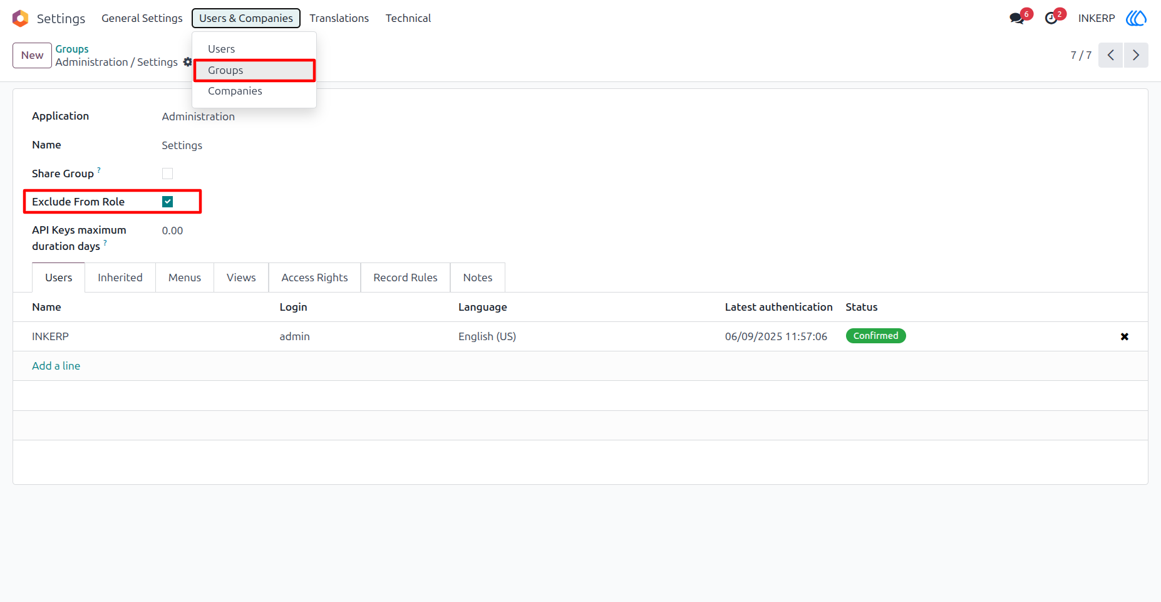The image size is (1161, 602).
Task: Go to next record arrow
Action: 1136,55
